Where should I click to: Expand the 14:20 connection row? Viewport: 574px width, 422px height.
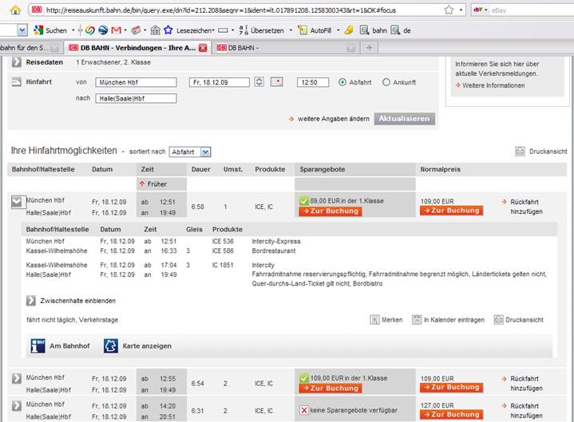16,406
